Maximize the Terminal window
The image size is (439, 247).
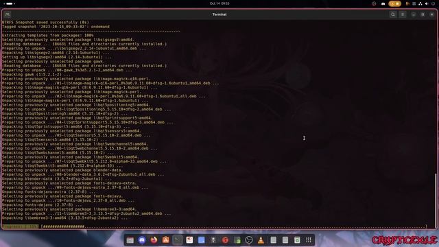tap(423, 14)
